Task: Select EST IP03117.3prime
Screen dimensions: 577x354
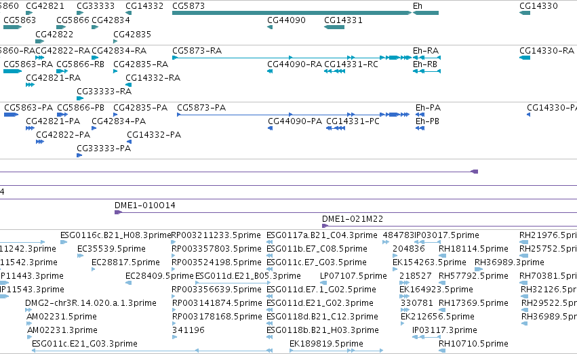Action: (426, 337)
